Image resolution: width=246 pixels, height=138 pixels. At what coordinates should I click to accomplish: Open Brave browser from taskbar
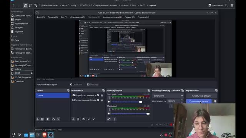[x=45, y=135]
